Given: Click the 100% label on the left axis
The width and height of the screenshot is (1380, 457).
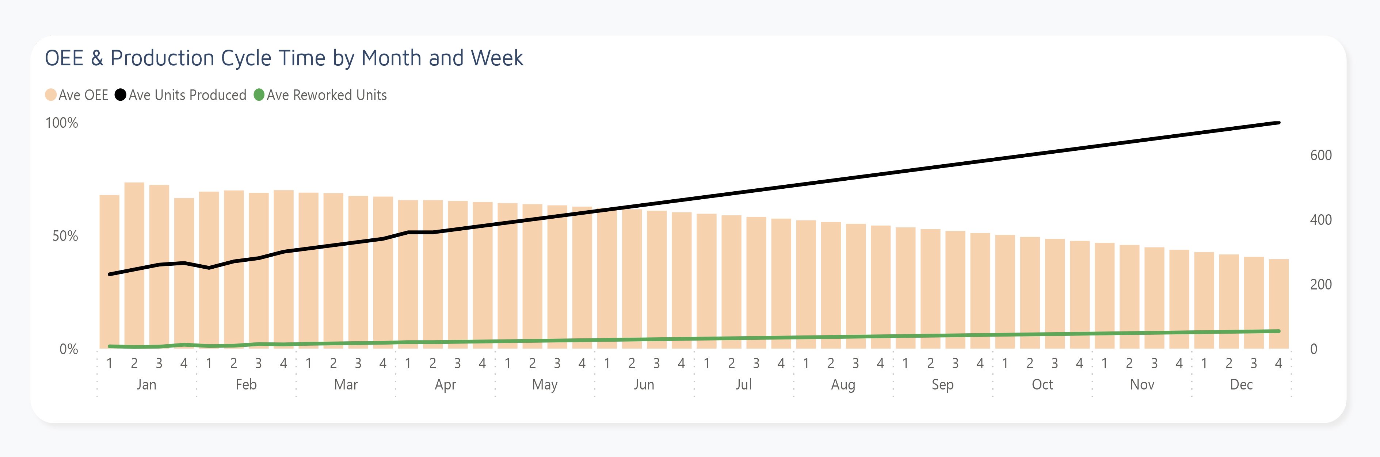Looking at the screenshot, I should 62,123.
